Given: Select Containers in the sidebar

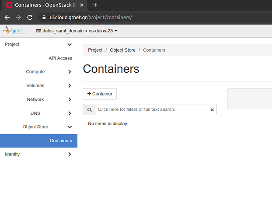Looking at the screenshot, I should (x=61, y=141).
